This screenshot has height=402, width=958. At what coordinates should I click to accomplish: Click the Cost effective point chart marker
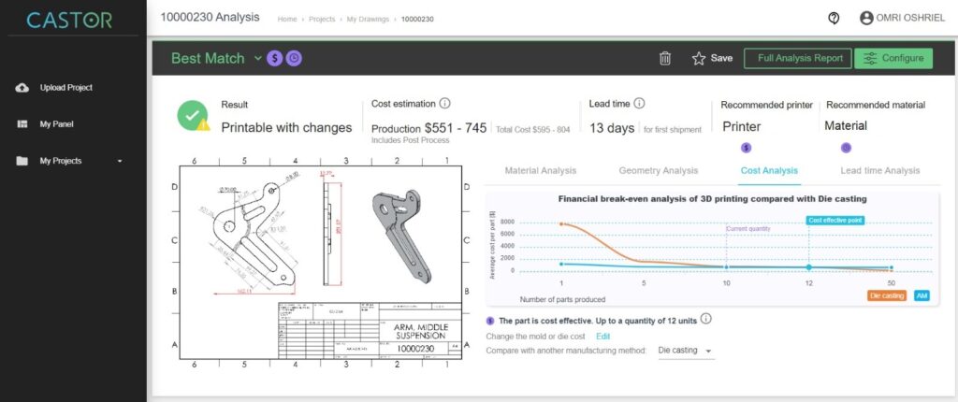coord(809,267)
